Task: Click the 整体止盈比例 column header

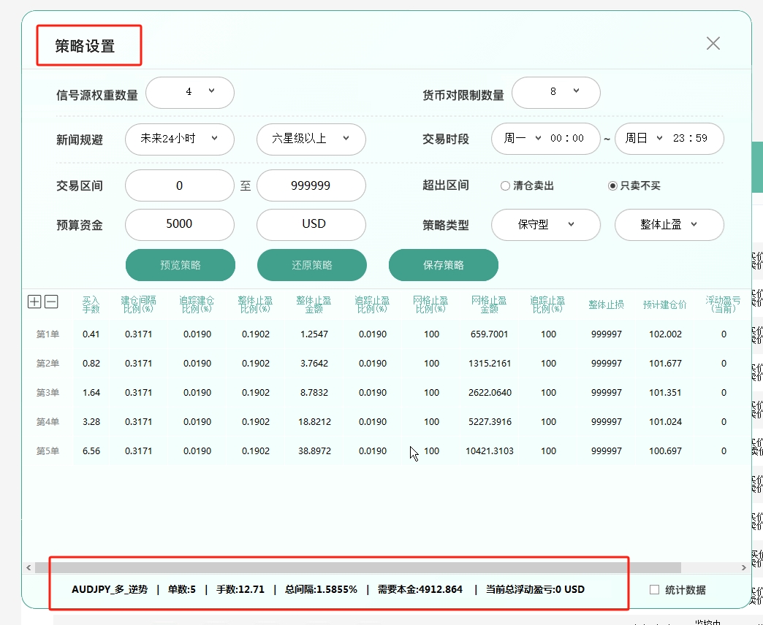Action: [256, 304]
